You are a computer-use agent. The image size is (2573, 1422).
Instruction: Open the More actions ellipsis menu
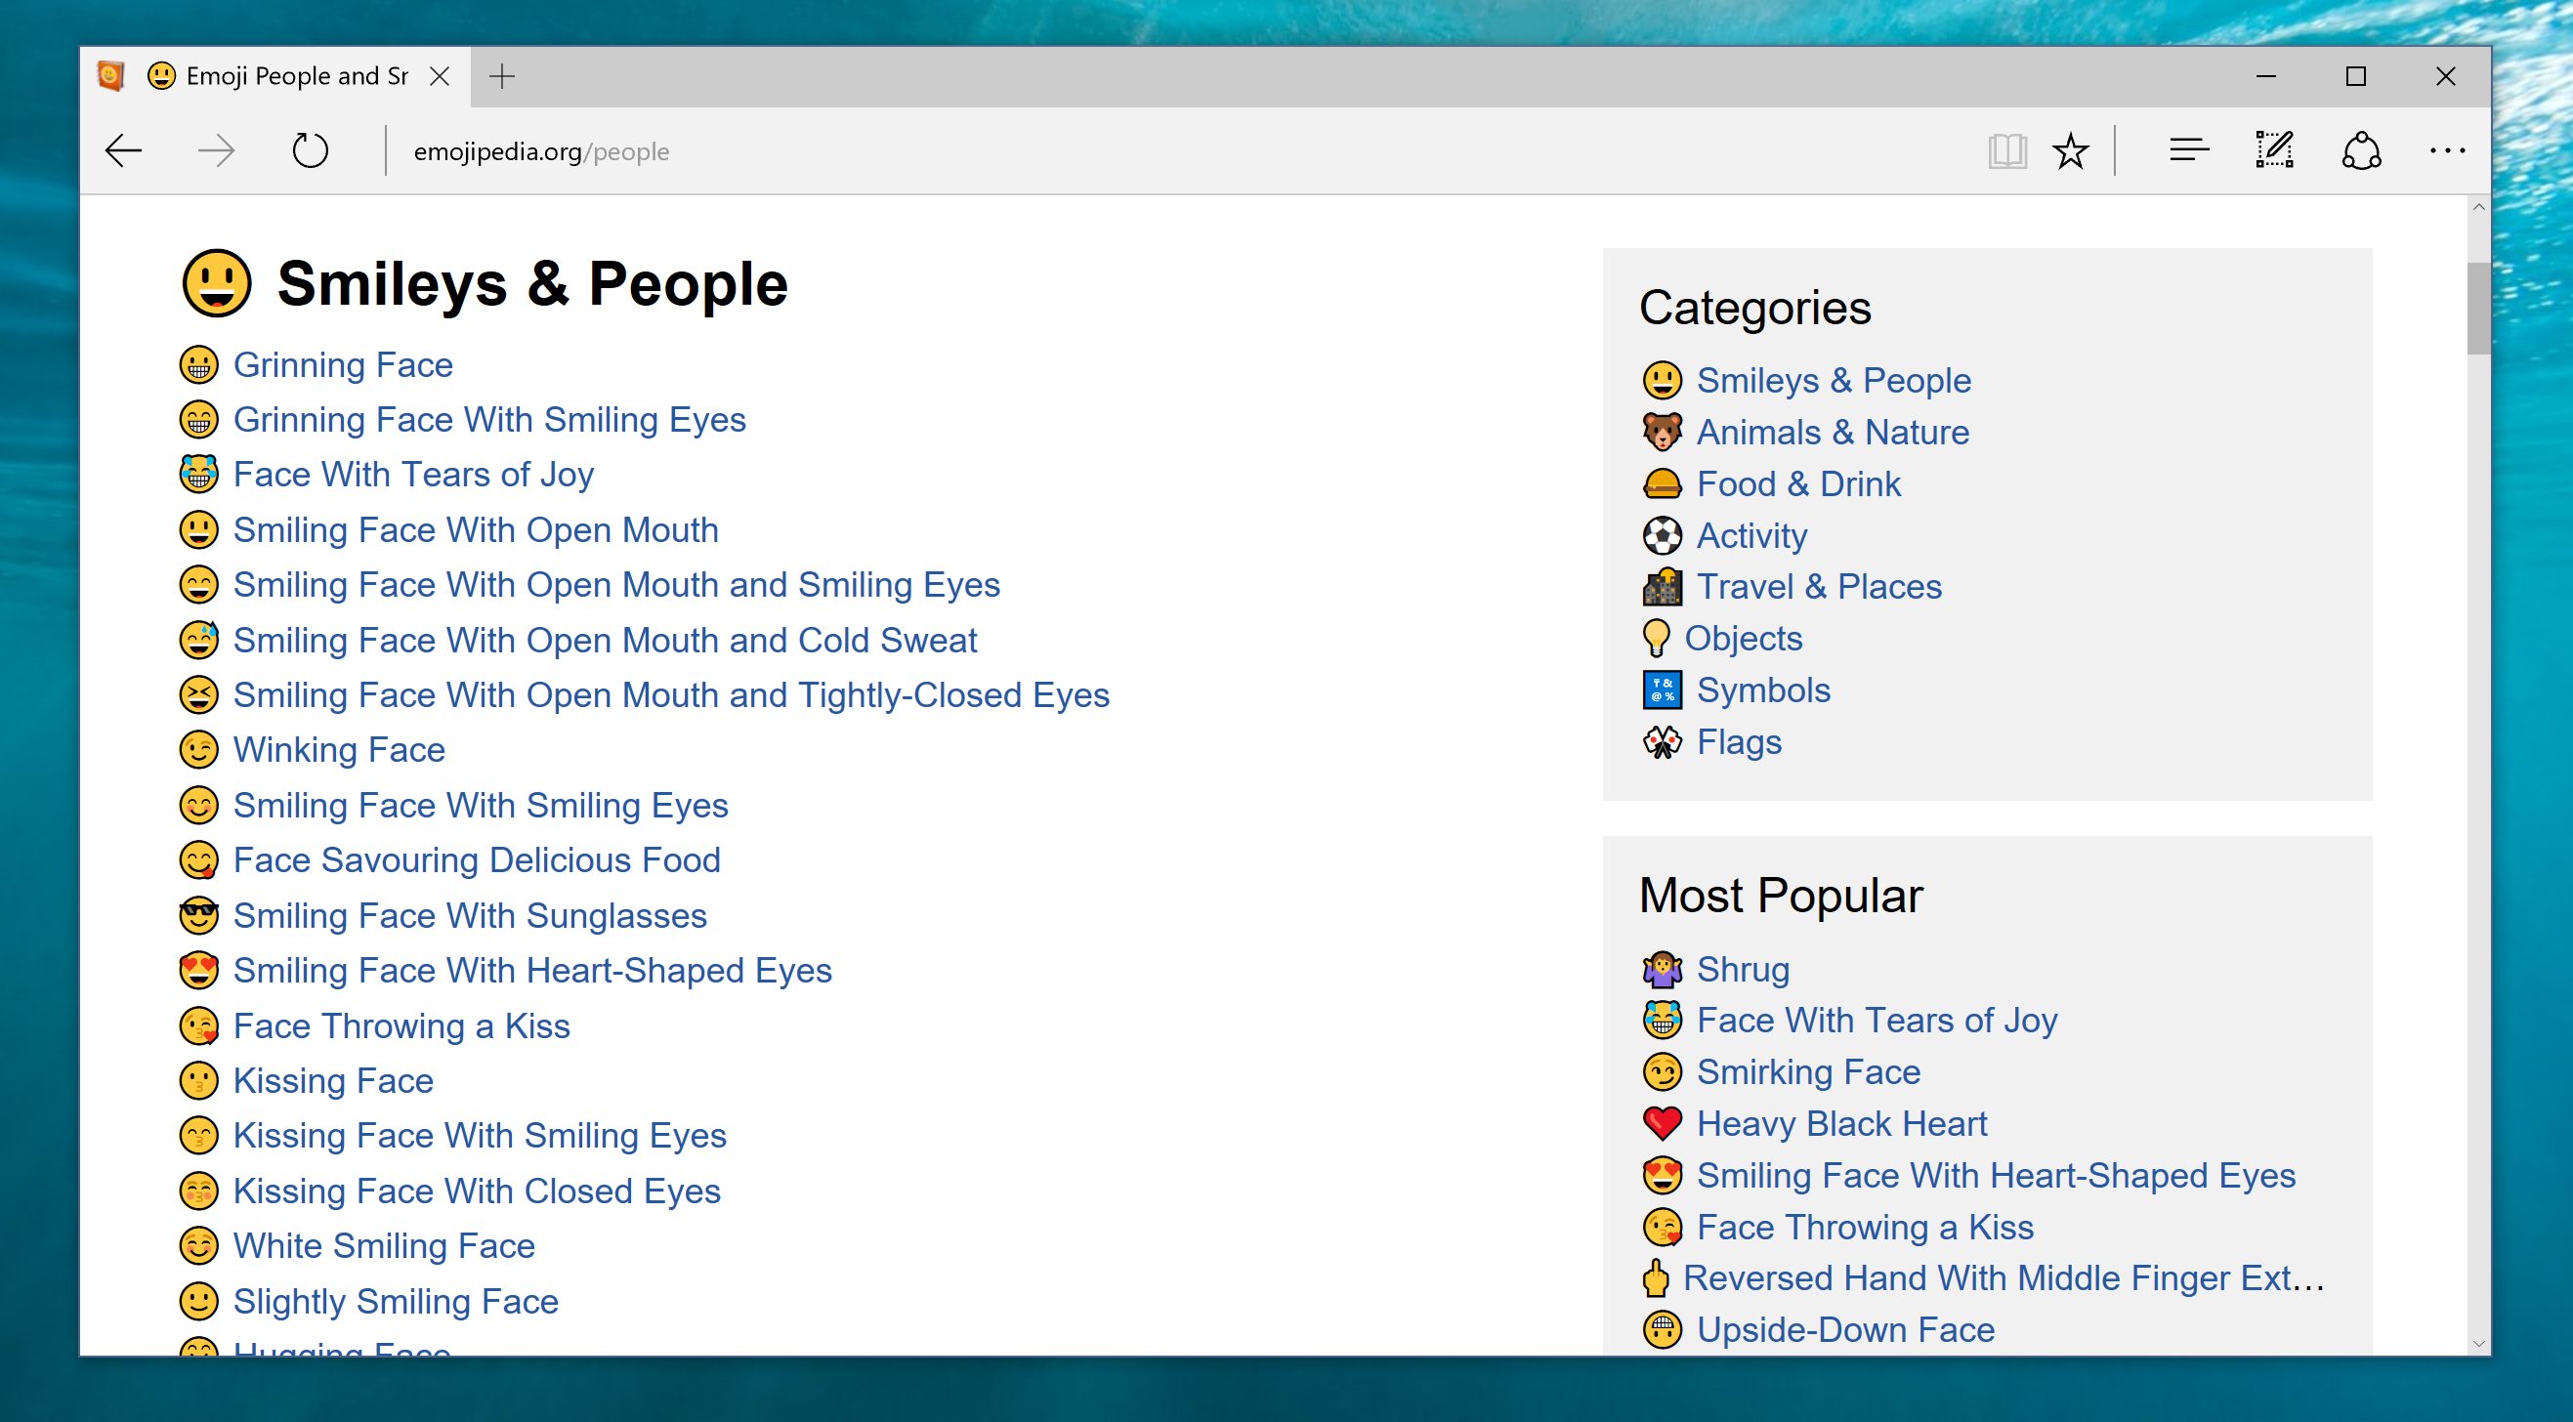pyautogui.click(x=2446, y=151)
